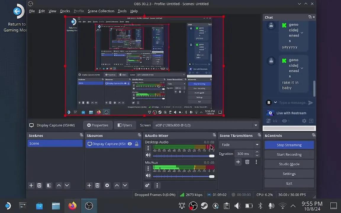Toggle Display Capture source visibility eye
This screenshot has width=341, height=213.
[x=130, y=144]
